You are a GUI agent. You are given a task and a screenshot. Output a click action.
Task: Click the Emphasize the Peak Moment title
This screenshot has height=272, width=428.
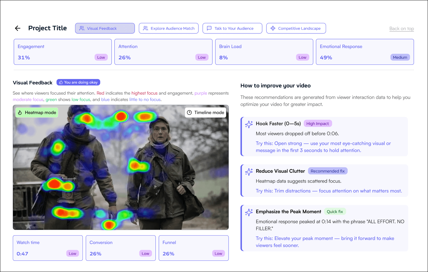coord(289,211)
